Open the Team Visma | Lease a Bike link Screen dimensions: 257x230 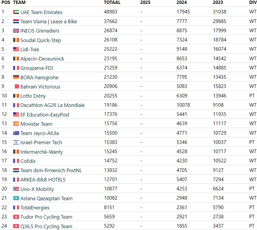point(49,21)
